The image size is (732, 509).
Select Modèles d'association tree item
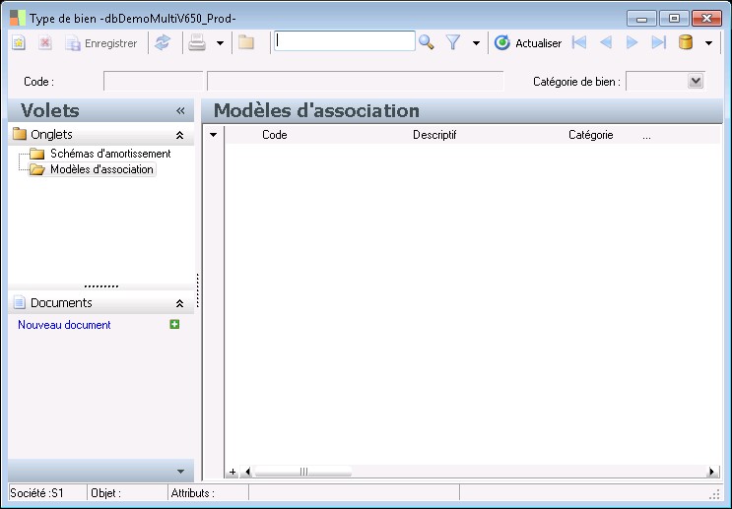(101, 169)
